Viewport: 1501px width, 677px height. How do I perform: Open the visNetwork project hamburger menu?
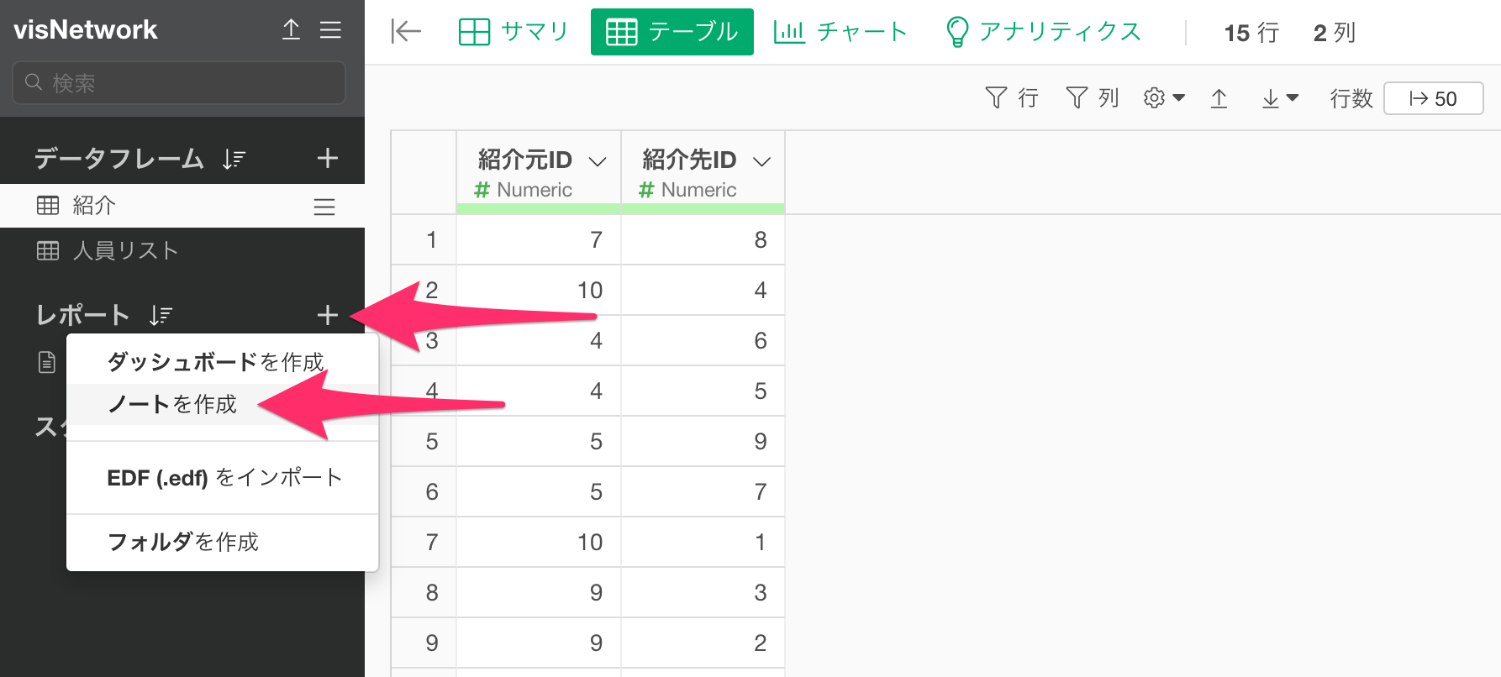tap(330, 30)
